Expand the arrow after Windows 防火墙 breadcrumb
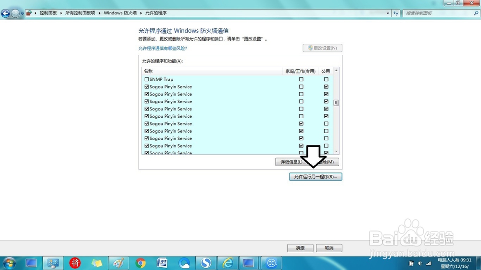 (141, 13)
